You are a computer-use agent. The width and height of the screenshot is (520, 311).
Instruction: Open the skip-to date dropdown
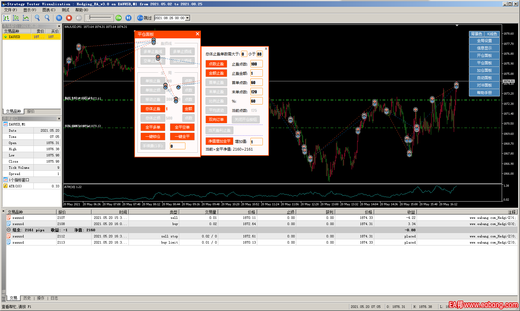pos(188,18)
